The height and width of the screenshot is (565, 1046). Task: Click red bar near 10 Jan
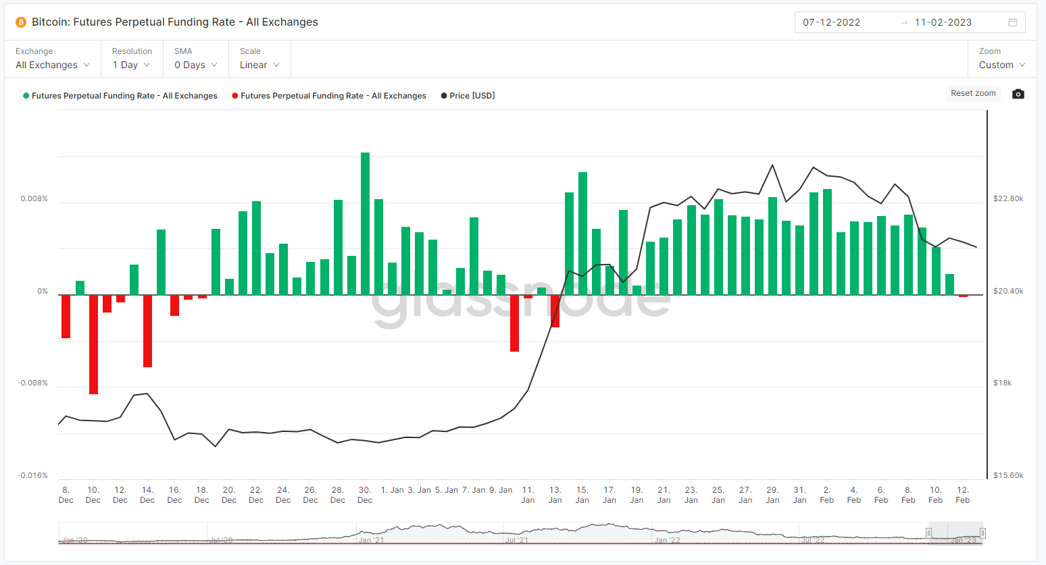[514, 323]
